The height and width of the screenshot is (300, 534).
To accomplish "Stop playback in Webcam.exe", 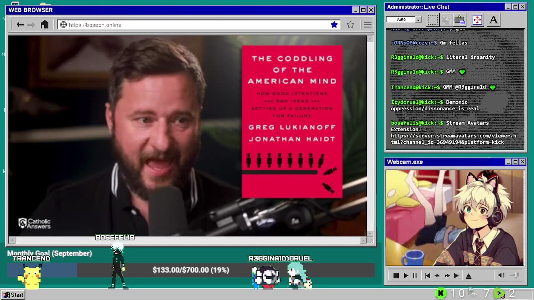I will (x=396, y=275).
